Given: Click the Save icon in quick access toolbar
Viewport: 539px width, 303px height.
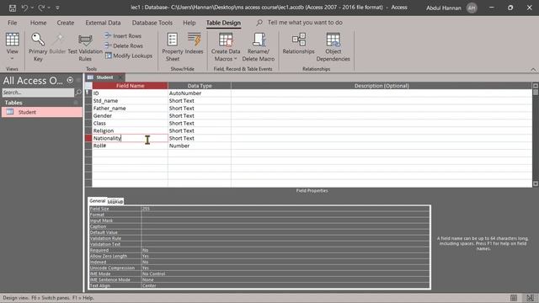Looking at the screenshot, I should 13,8.
